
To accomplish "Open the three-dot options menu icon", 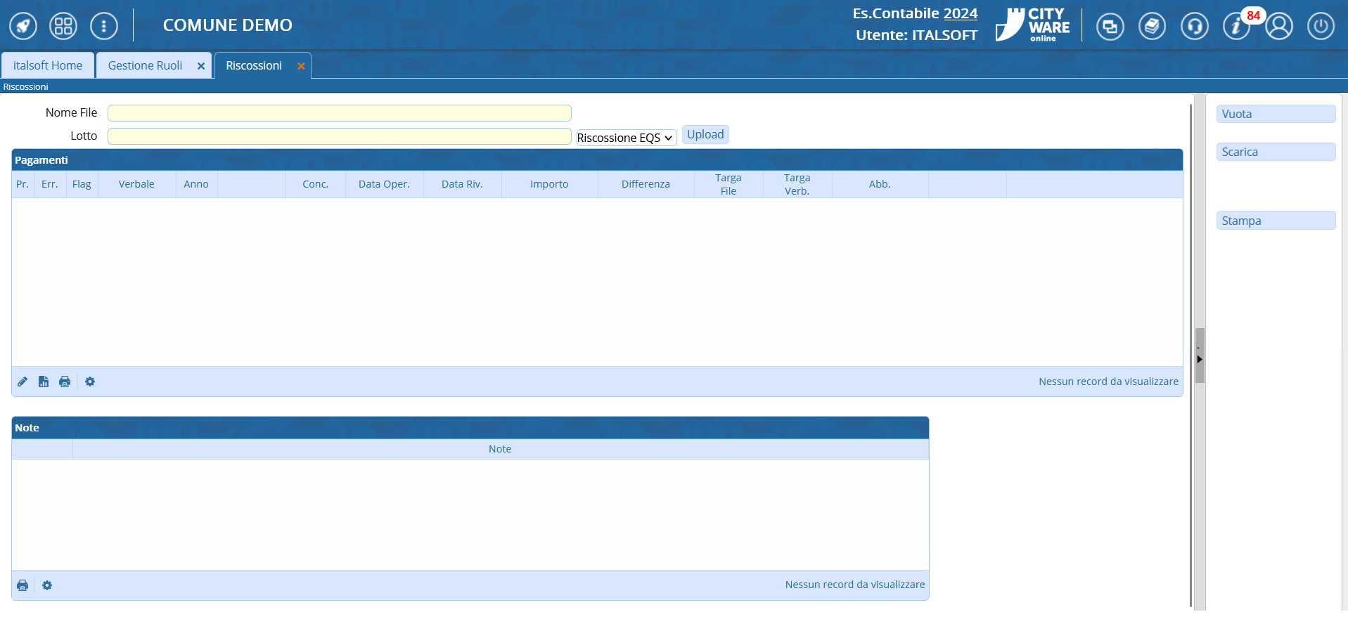I will click(104, 27).
